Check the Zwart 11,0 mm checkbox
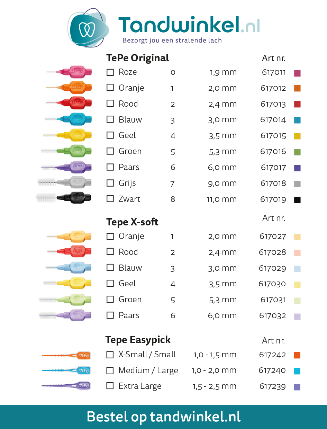 [110, 199]
